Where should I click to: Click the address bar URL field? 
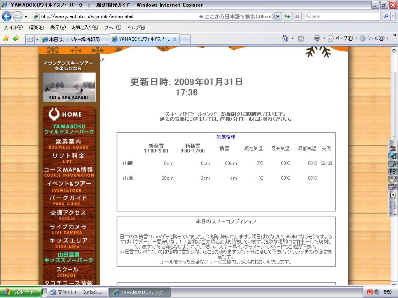(115, 16)
